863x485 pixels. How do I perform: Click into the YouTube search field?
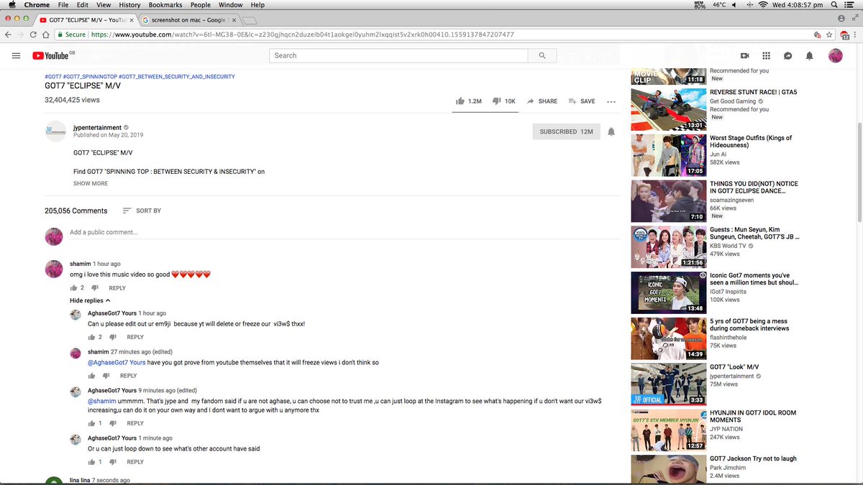click(399, 55)
